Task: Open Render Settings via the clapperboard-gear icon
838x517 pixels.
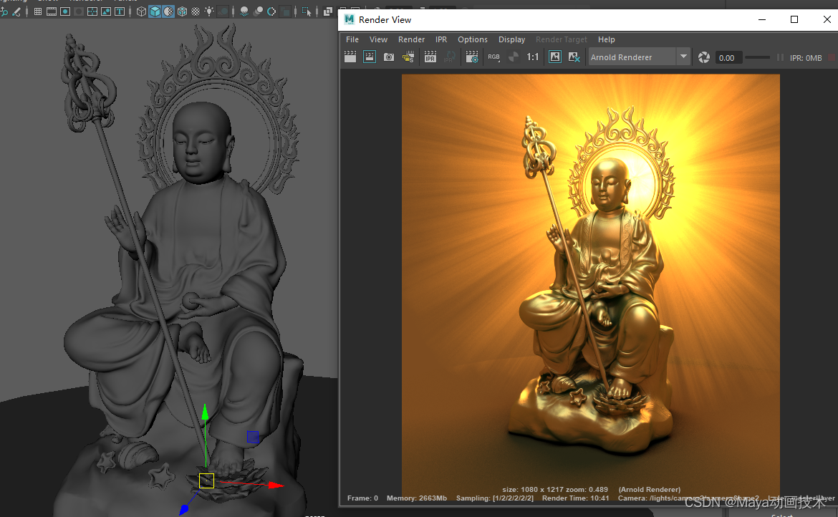Action: [472, 57]
